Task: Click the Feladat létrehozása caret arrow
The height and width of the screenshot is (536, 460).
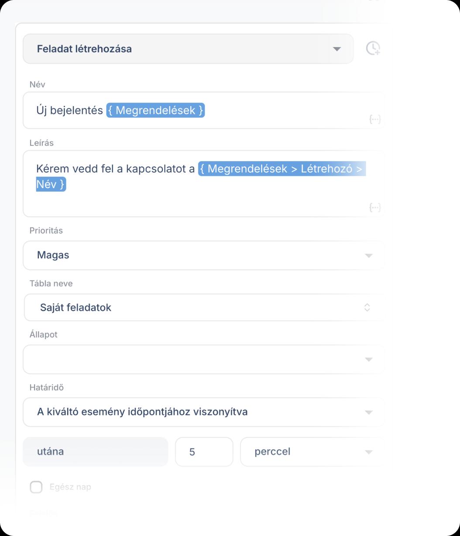Action: (336, 49)
